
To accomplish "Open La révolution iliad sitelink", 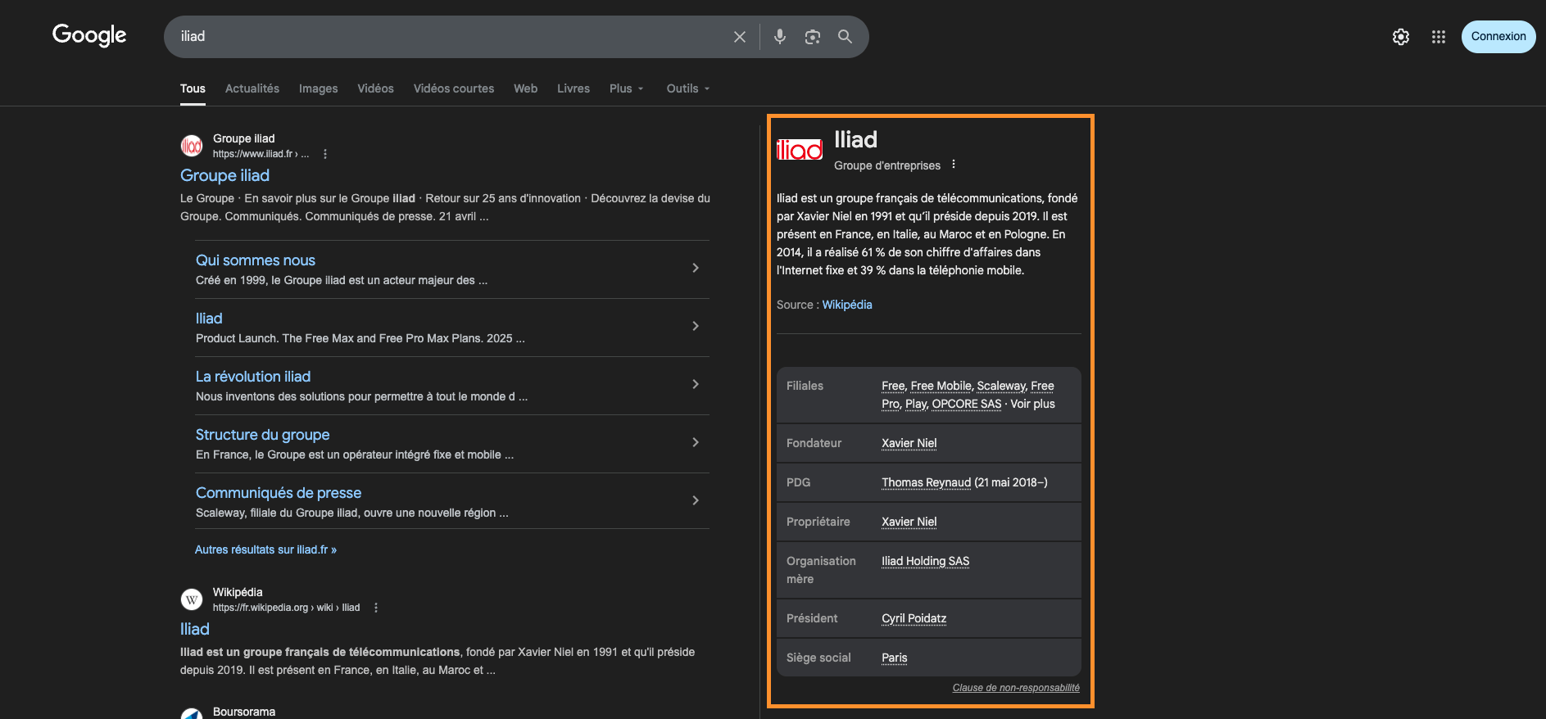I will [253, 377].
